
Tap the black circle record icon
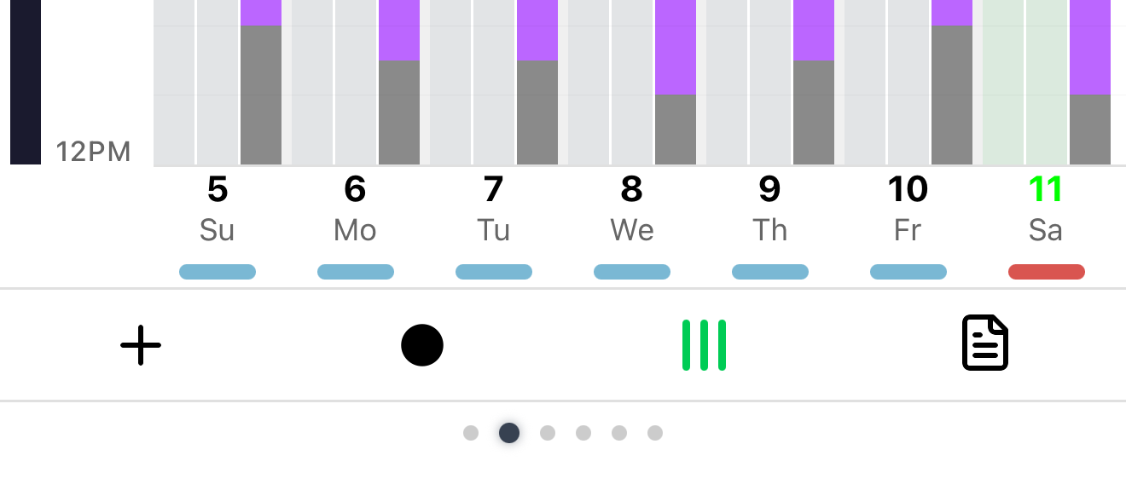click(x=422, y=345)
